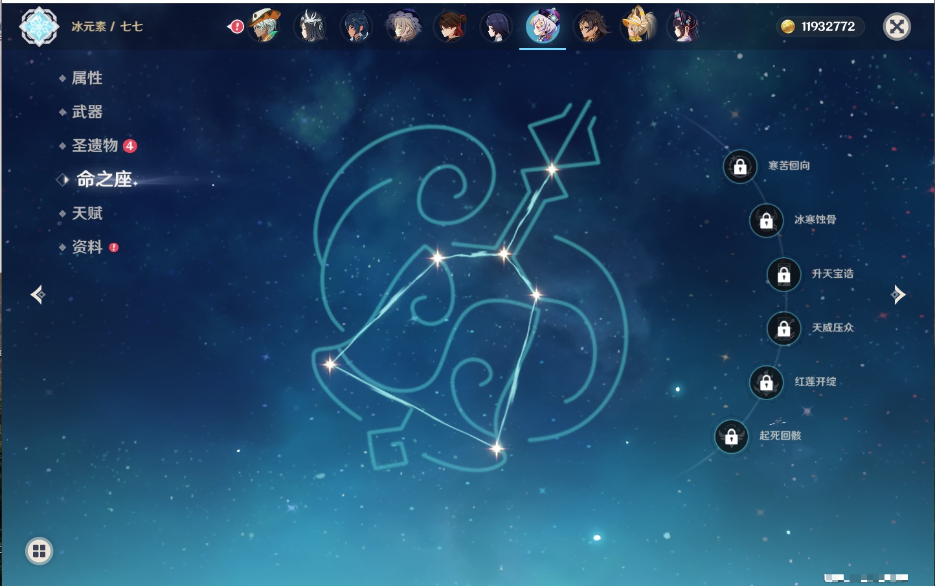Image resolution: width=935 pixels, height=586 pixels.
Task: Open the 武器 weapon tab
Action: pos(87,112)
